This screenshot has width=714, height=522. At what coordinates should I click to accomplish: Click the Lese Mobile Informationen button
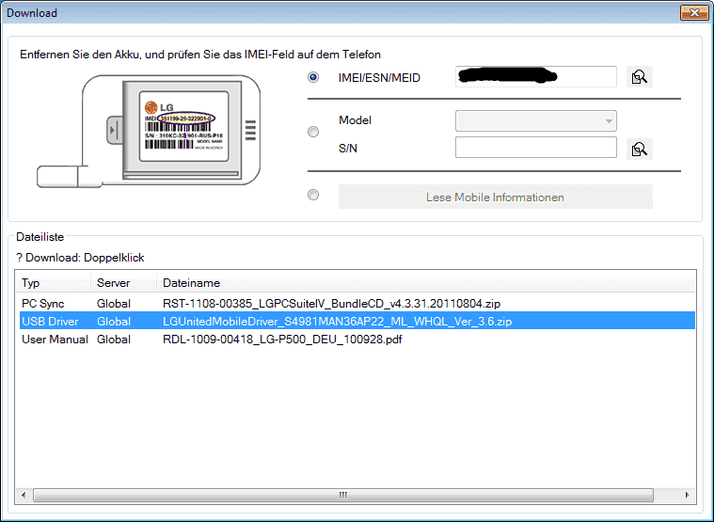(496, 197)
